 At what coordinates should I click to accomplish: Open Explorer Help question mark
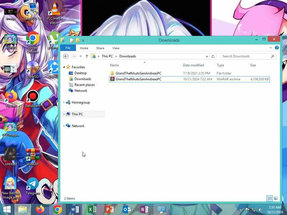point(277,48)
